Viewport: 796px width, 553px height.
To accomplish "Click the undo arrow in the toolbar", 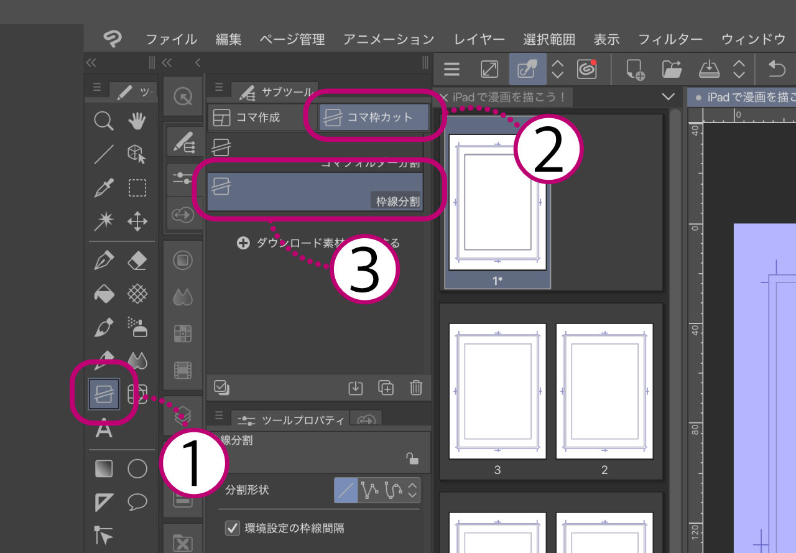I will tap(777, 69).
